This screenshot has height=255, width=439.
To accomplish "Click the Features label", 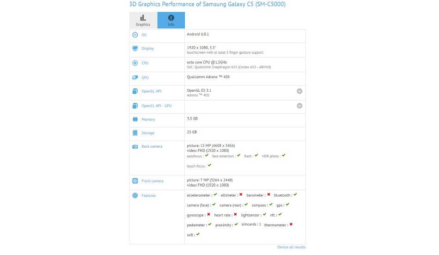I will pyautogui.click(x=149, y=195).
